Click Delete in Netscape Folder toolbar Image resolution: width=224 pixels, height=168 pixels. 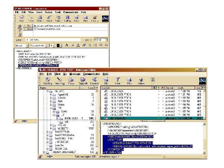[141, 81]
